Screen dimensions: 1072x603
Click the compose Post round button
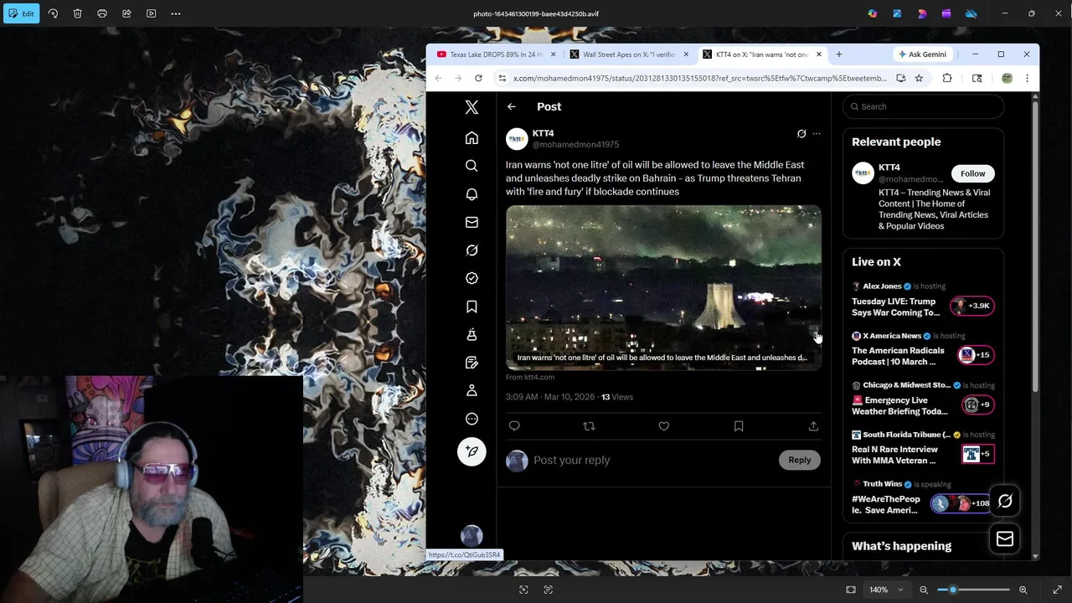pyautogui.click(x=472, y=451)
